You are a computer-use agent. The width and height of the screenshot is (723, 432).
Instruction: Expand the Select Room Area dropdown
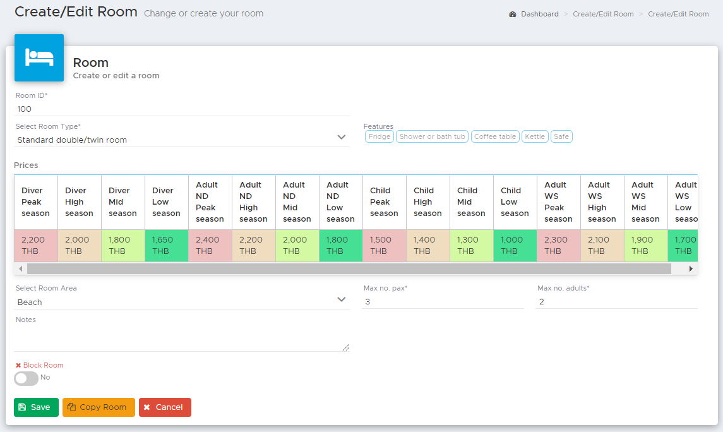point(182,302)
